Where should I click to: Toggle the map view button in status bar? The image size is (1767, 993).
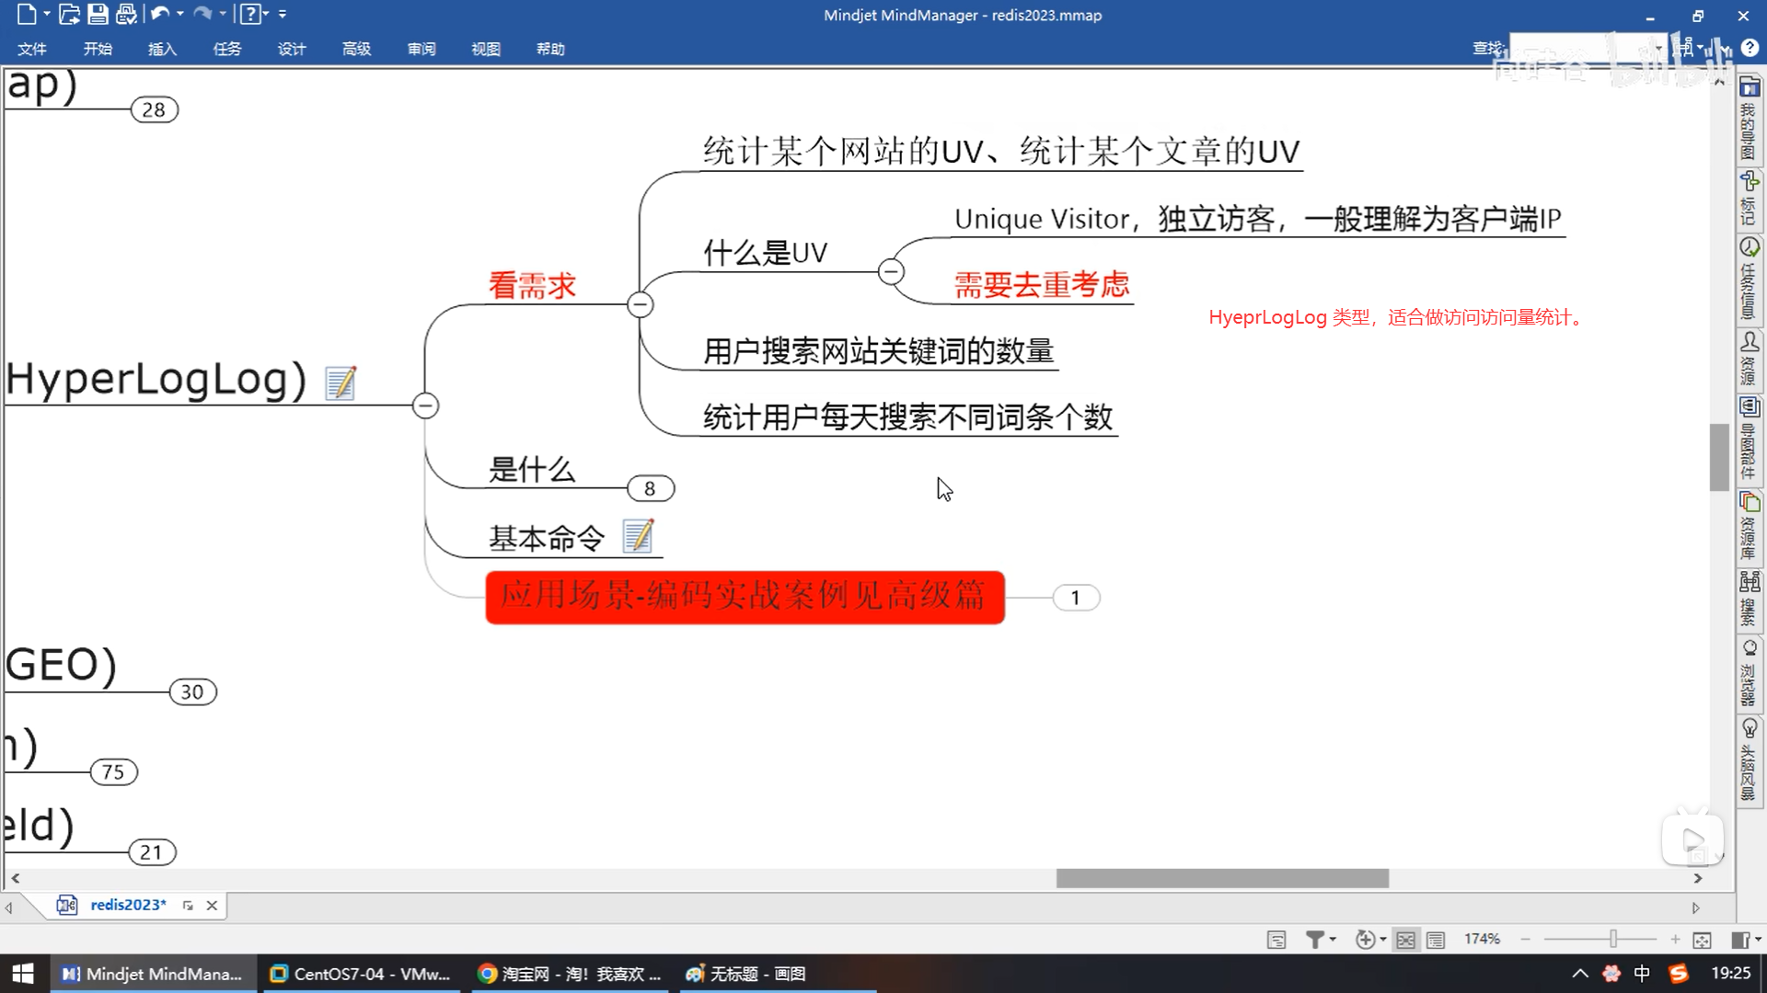point(1405,939)
